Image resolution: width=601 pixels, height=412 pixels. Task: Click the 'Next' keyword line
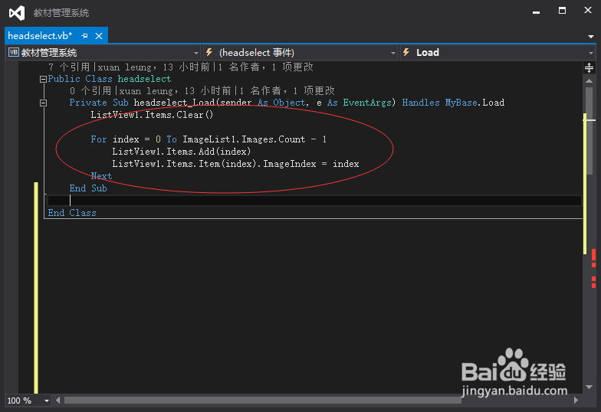pyautogui.click(x=101, y=176)
